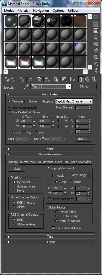Enable the cropping Apply checkbox
102x275 pixels.
pos(54,175)
